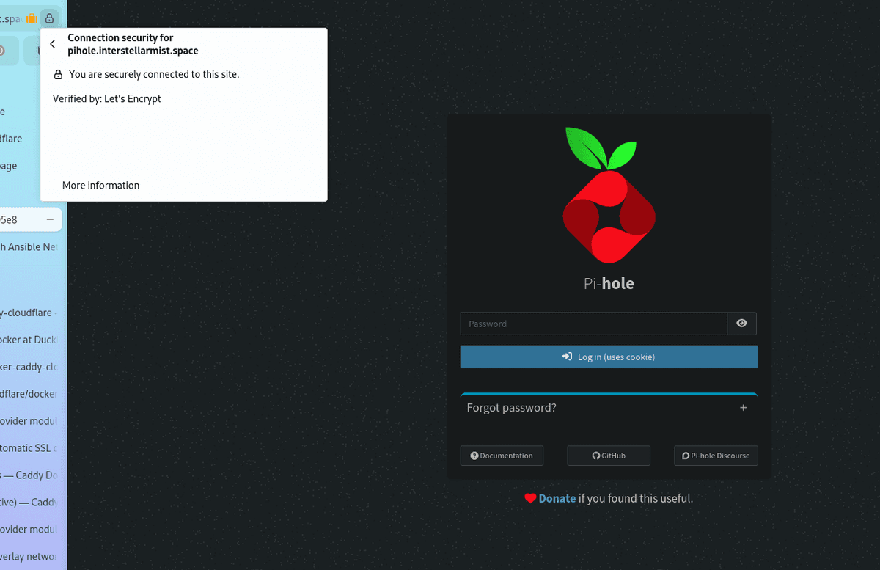Open the 'dflare/docker' sidebar tab
The width and height of the screenshot is (880, 570).
tap(29, 394)
